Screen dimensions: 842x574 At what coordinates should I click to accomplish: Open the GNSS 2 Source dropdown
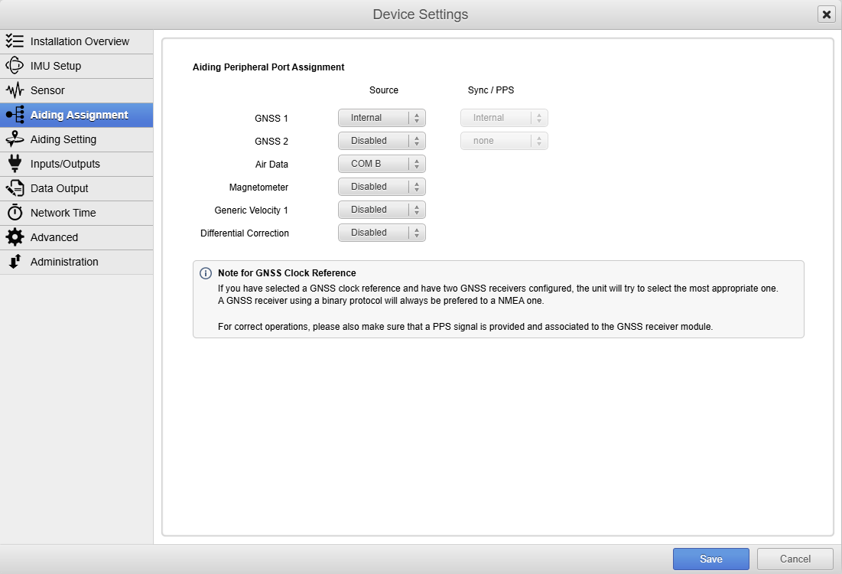[382, 141]
